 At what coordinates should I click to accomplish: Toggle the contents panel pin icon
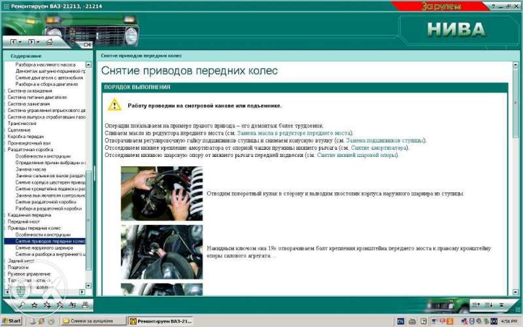click(x=87, y=44)
